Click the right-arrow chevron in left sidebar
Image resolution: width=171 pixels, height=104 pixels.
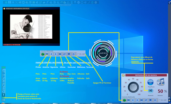(x=3, y=91)
